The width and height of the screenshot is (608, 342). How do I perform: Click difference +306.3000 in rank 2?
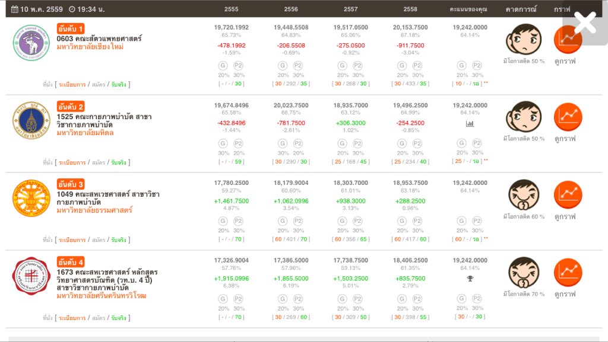click(350, 123)
